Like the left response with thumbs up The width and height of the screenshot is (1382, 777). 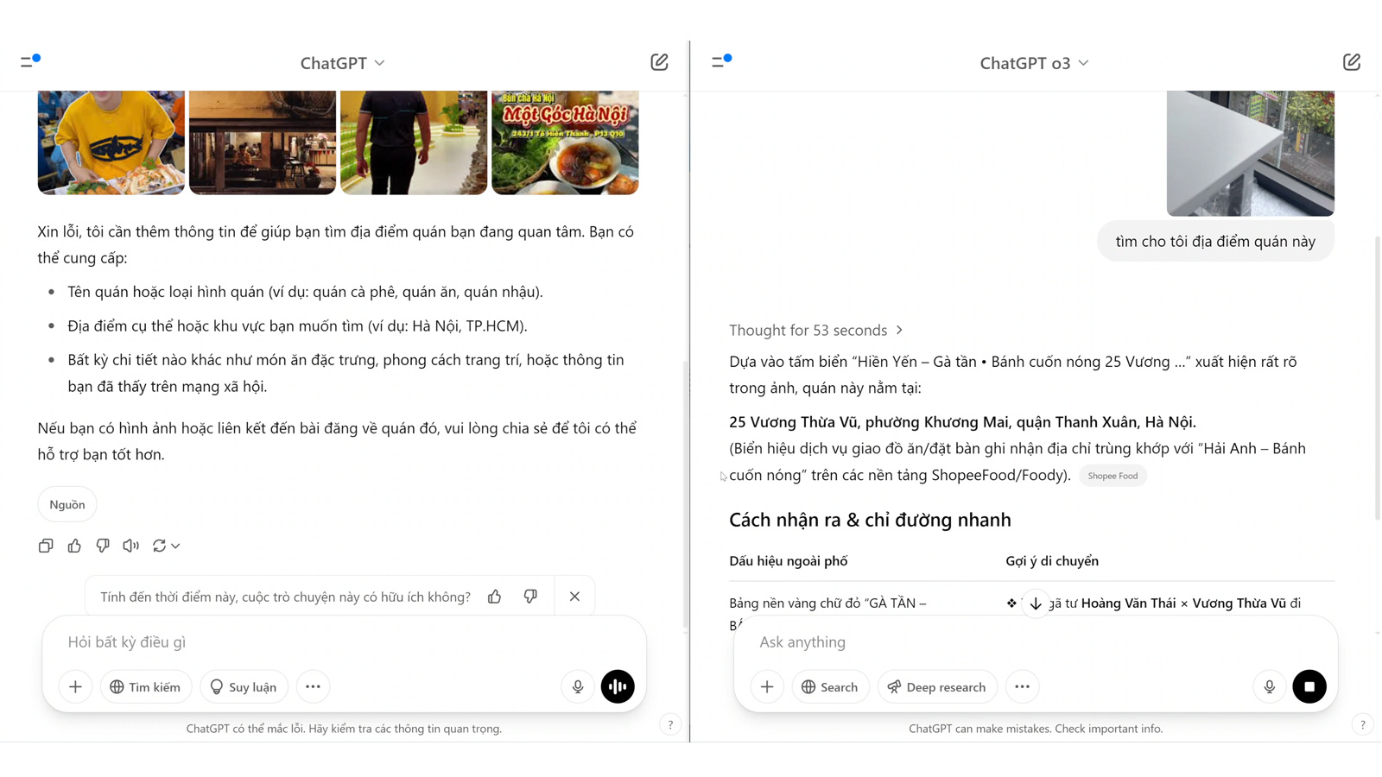(x=74, y=546)
